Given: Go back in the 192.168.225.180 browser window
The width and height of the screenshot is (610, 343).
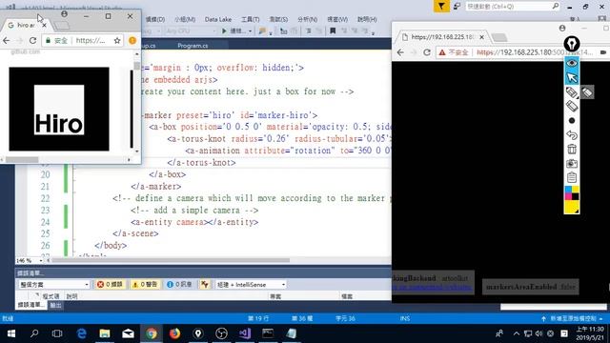Looking at the screenshot, I should (x=400, y=52).
